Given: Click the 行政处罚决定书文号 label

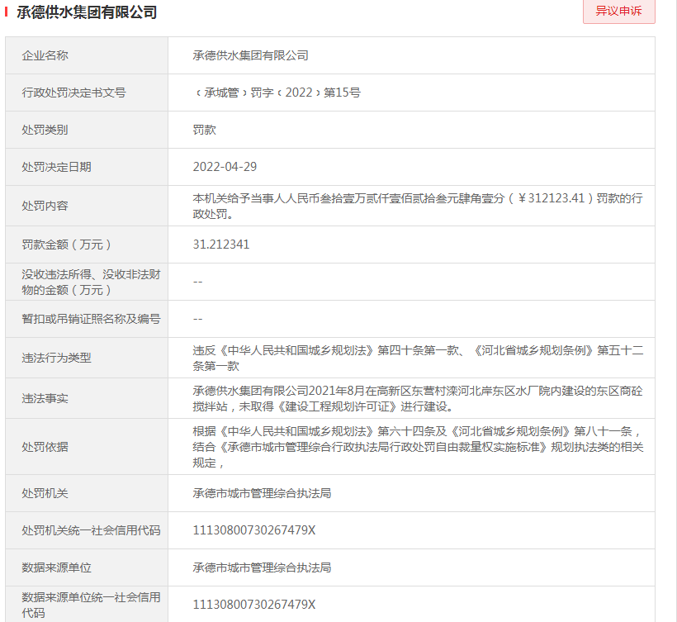Looking at the screenshot, I should 73,93.
